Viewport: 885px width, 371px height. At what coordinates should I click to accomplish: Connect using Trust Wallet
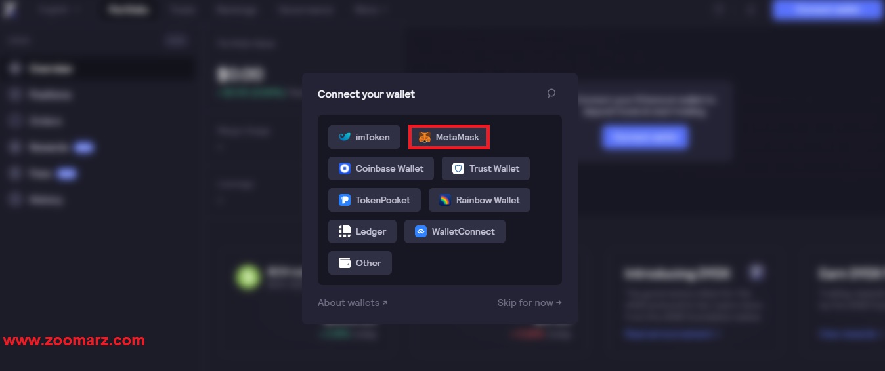(x=486, y=168)
